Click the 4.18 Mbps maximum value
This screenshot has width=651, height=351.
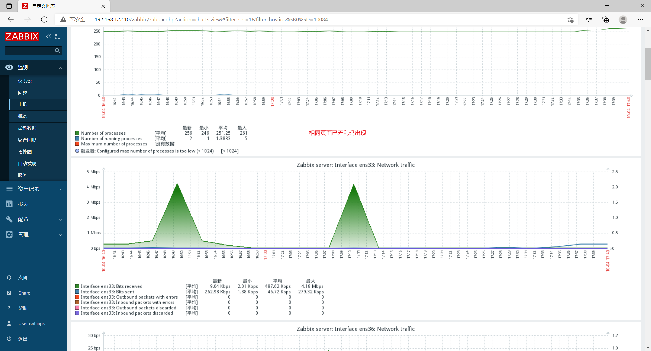pyautogui.click(x=312, y=286)
